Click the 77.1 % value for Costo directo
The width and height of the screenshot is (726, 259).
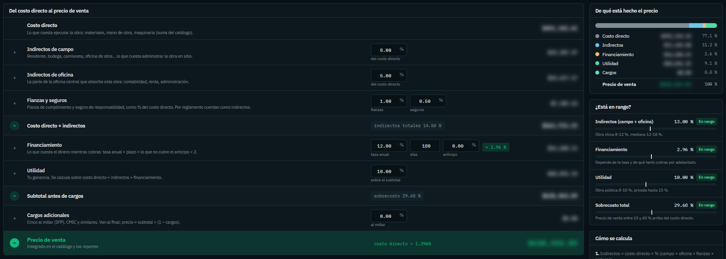tap(710, 36)
